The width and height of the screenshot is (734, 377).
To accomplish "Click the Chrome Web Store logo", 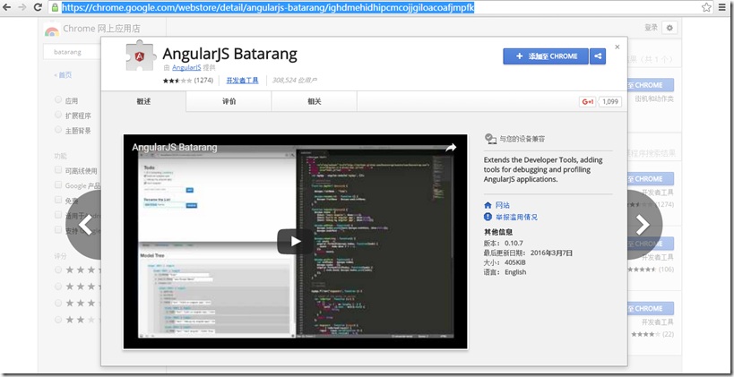I will coord(52,30).
